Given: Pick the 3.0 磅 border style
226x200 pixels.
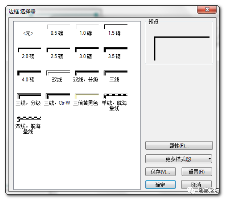Looking at the screenshot, I should point(87,53).
